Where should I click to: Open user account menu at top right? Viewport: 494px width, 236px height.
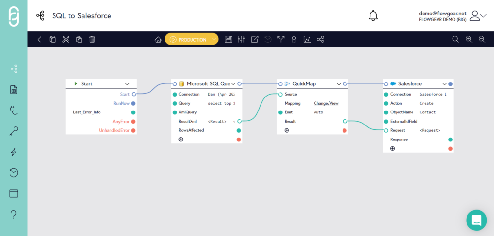[478, 16]
